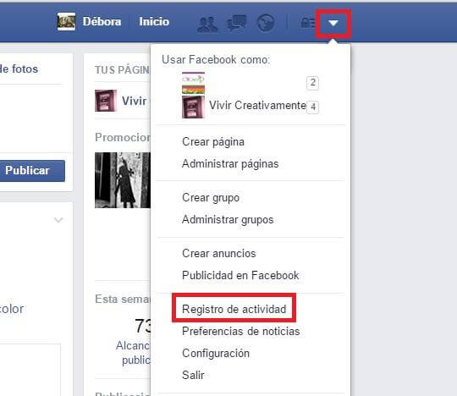Open Publicidad en Facebook menu item
The width and height of the screenshot is (457, 396).
(240, 275)
